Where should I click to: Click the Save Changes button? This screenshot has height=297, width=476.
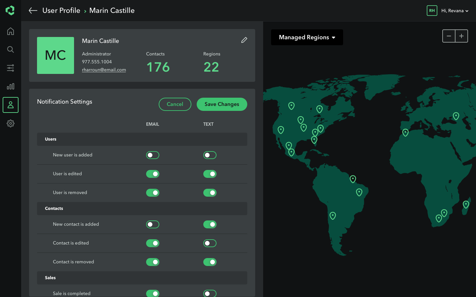[x=222, y=104]
